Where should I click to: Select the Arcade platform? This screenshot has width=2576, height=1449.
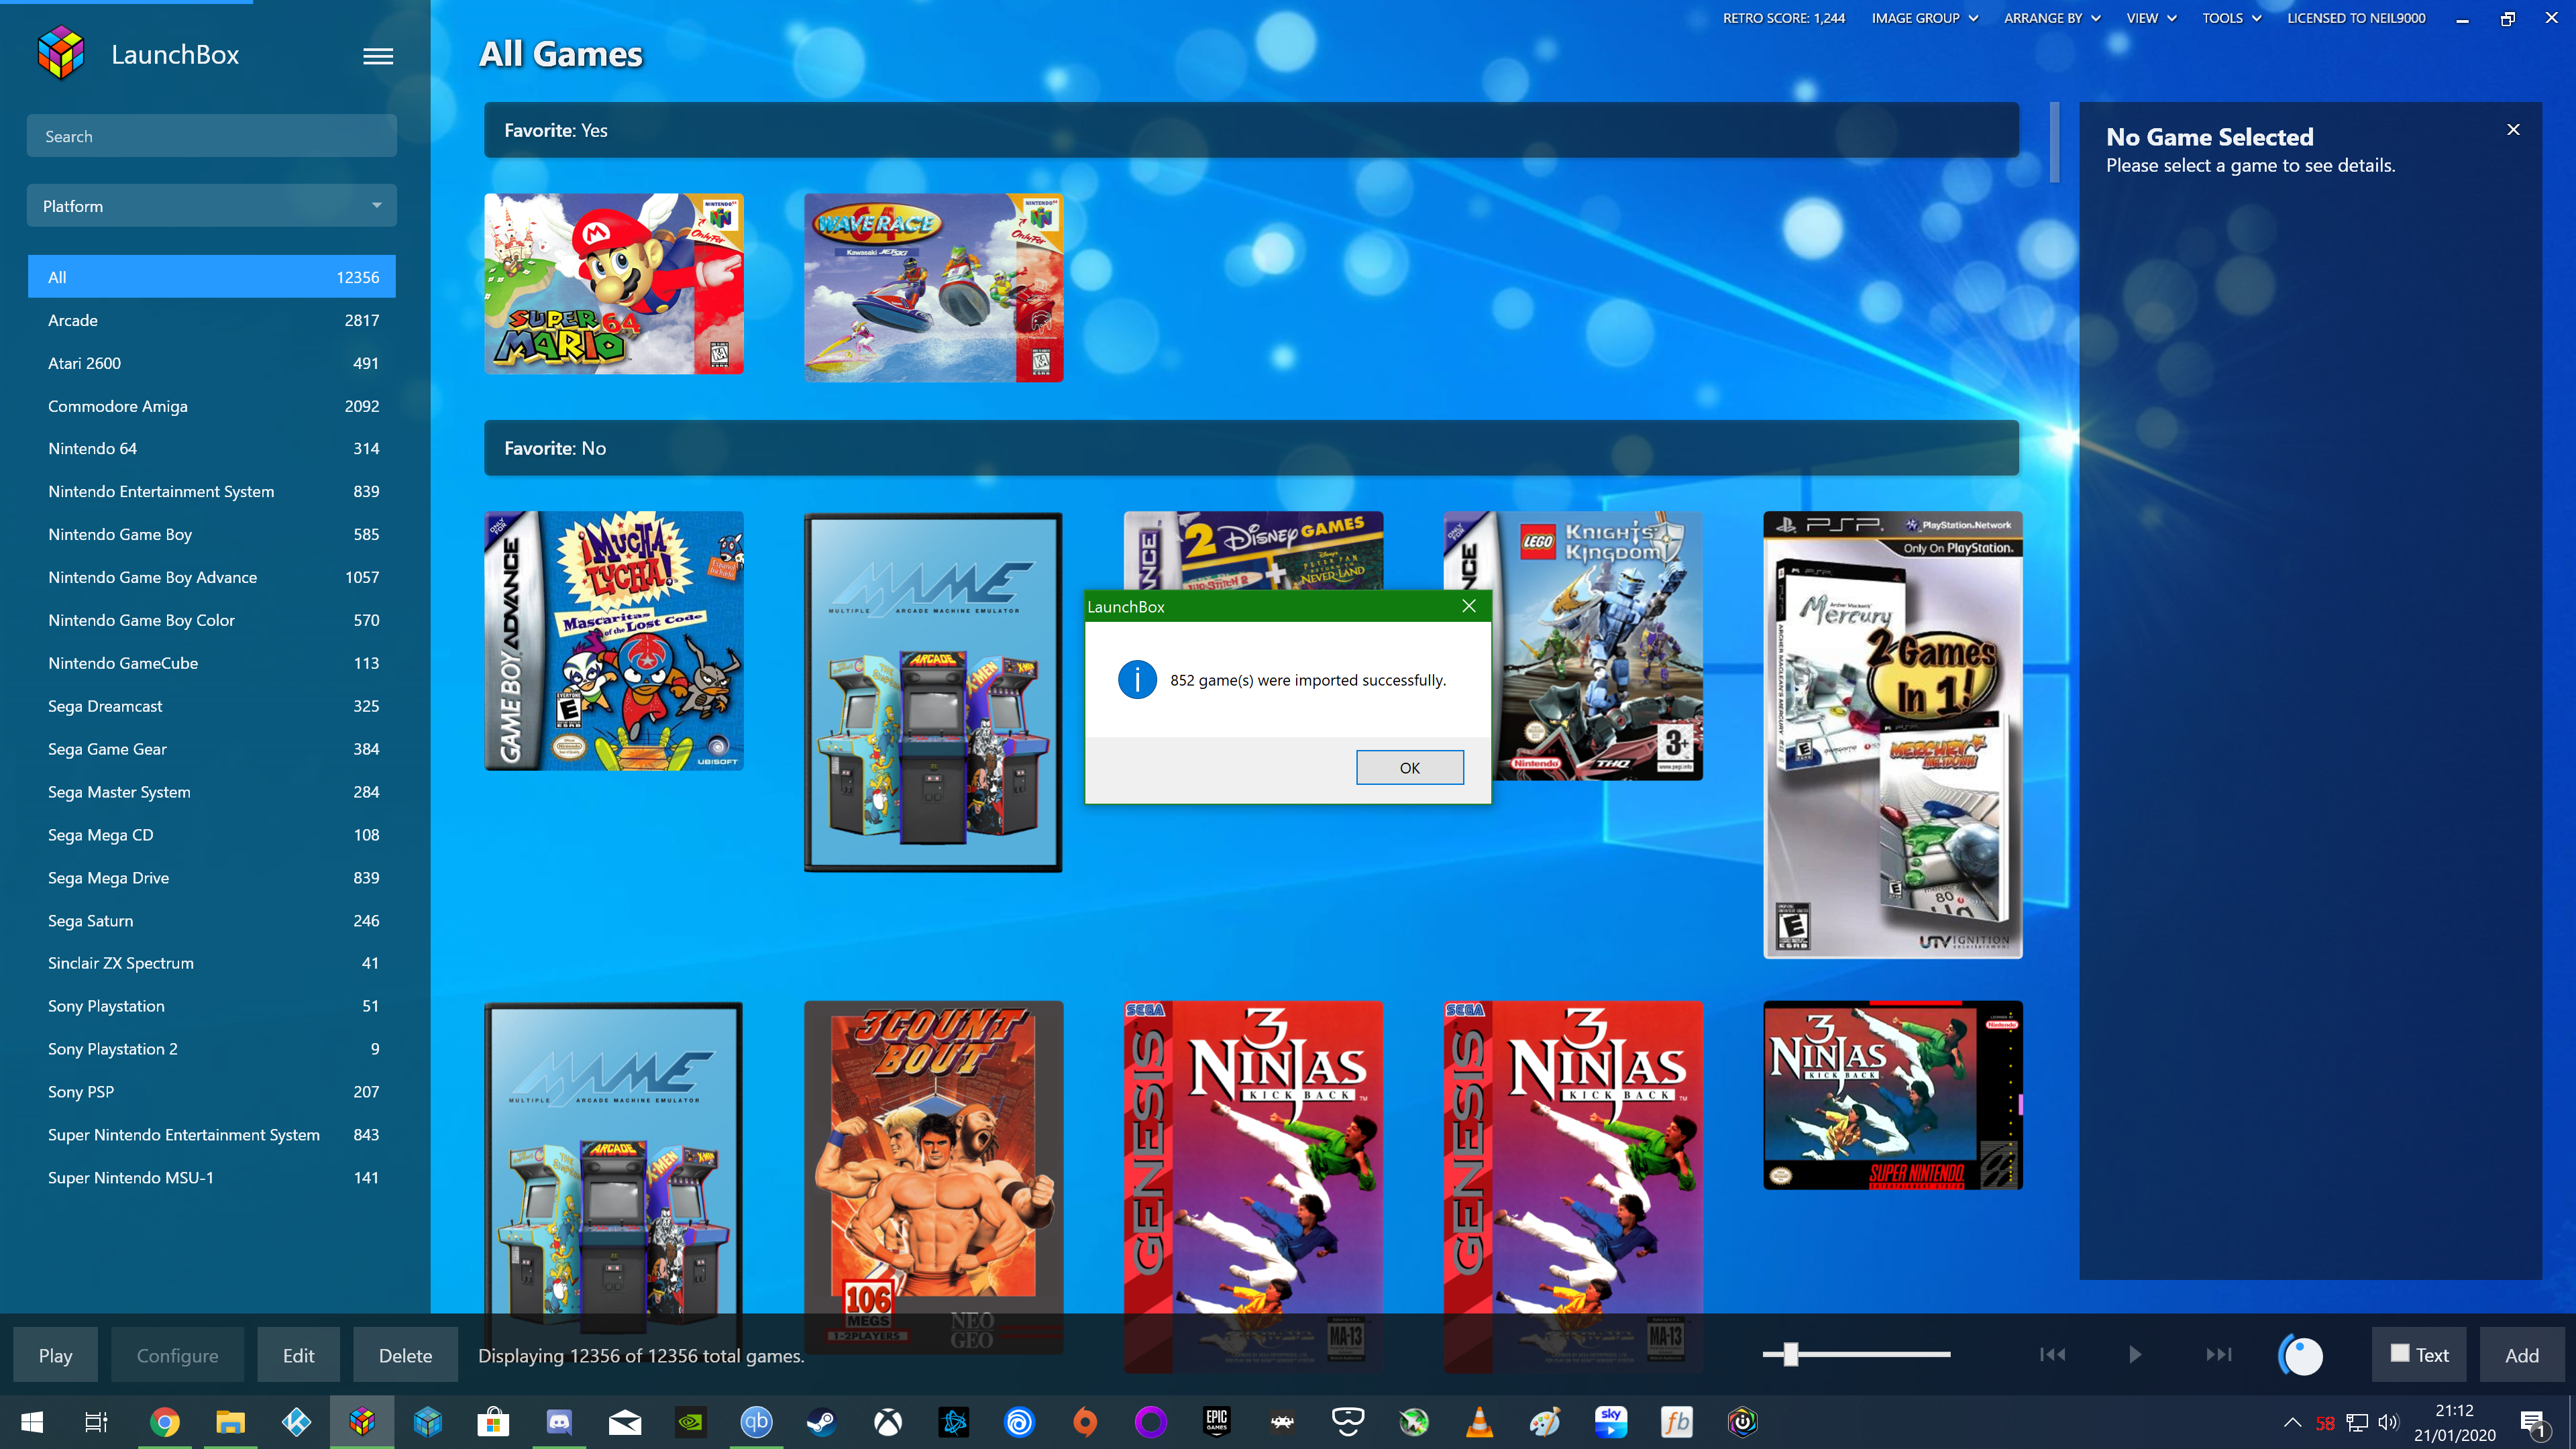coord(211,320)
